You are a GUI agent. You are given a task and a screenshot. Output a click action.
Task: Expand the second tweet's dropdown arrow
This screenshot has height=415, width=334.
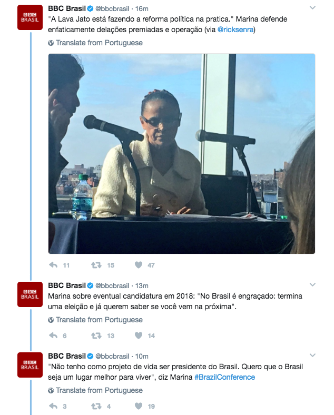pos(312,285)
